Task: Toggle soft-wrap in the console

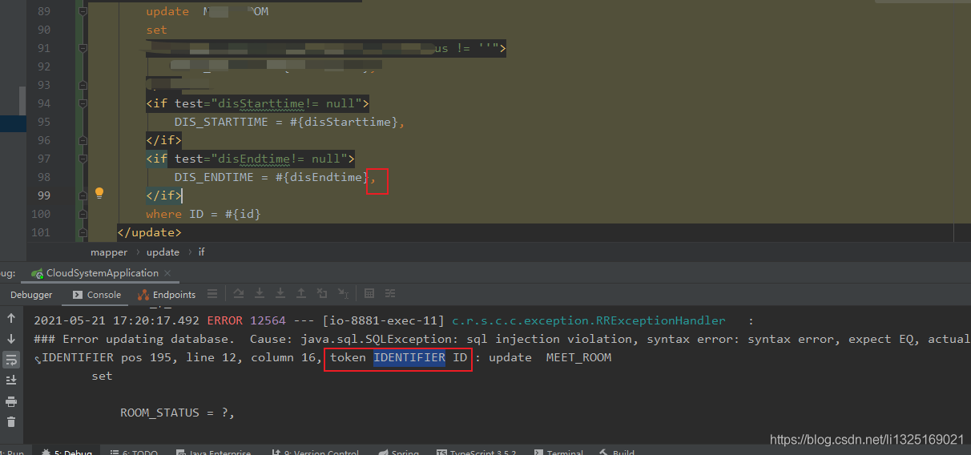Action: pyautogui.click(x=11, y=360)
